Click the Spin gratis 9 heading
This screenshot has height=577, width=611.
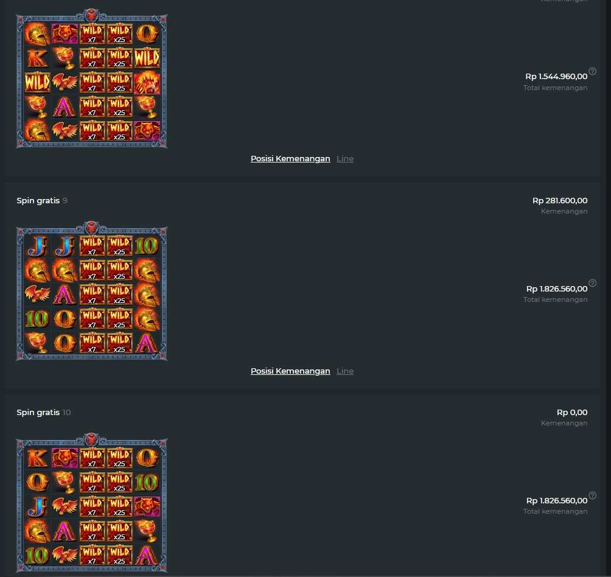(42, 201)
